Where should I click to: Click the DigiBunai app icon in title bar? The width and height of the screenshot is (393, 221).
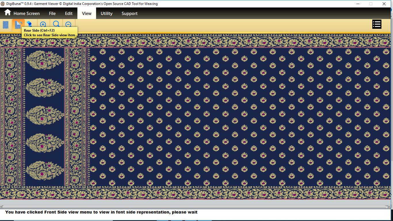[3, 4]
